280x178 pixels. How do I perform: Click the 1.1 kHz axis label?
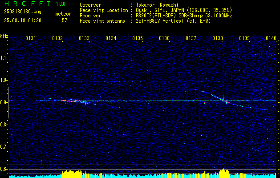(4, 58)
